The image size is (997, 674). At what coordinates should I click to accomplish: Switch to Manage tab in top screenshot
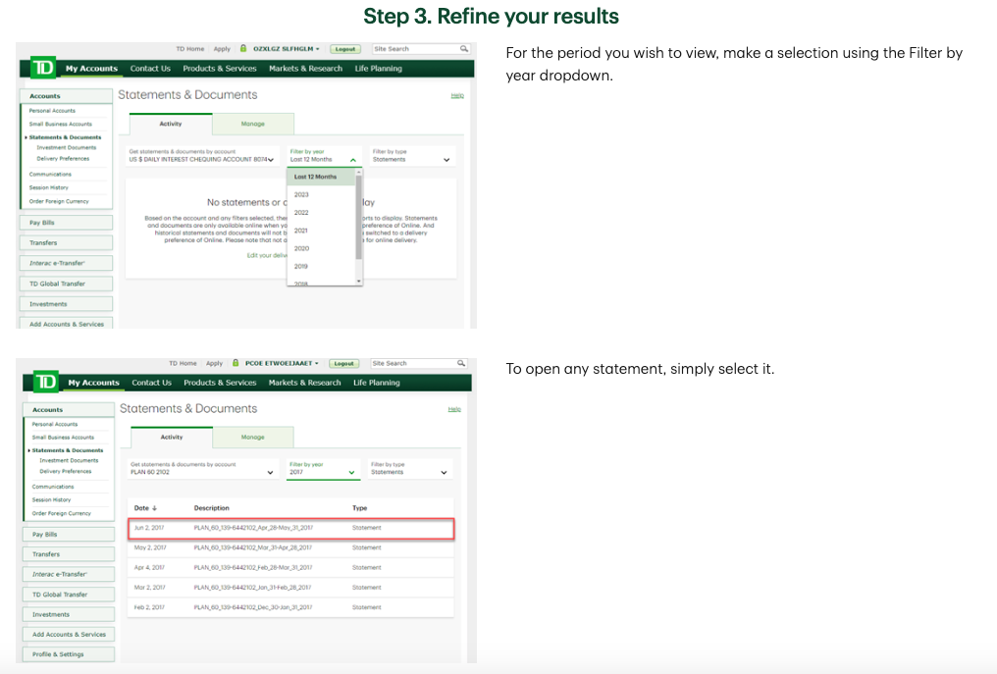tap(253, 124)
